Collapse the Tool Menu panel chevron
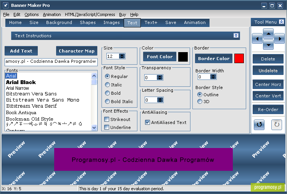287x194 pixels. (x=281, y=22)
